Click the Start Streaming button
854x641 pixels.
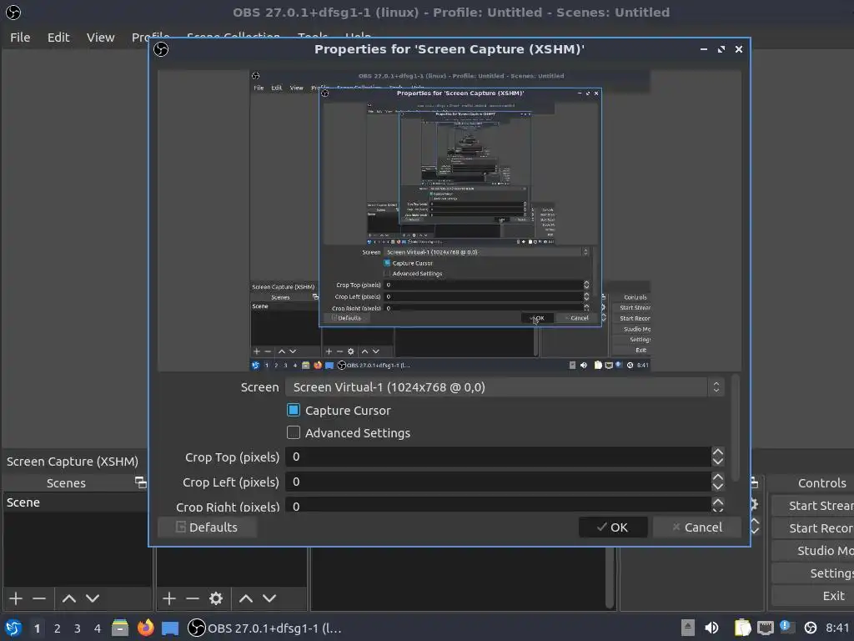812,506
